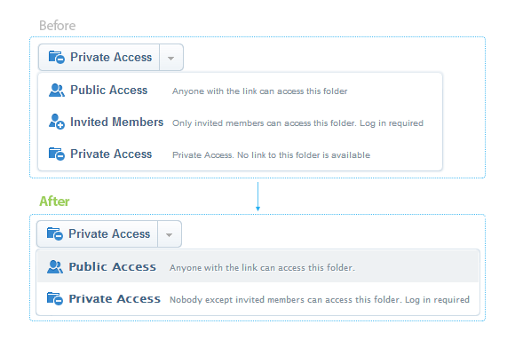Select highlighted Public Access in the After menu

pos(258,266)
